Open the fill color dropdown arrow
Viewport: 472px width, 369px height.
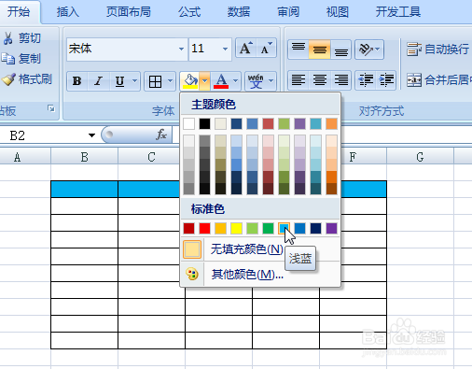[204, 81]
